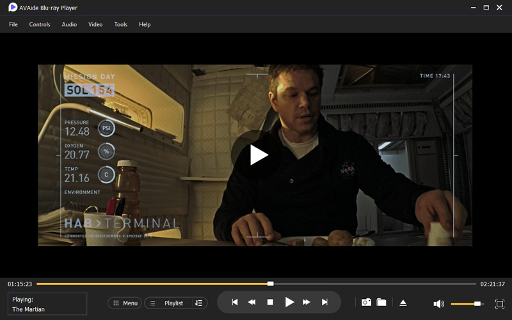Click the total duration 02:21:37

tap(492, 284)
